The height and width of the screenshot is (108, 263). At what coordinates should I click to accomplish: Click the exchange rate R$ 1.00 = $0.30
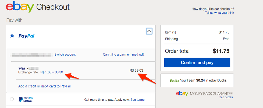[52, 72]
